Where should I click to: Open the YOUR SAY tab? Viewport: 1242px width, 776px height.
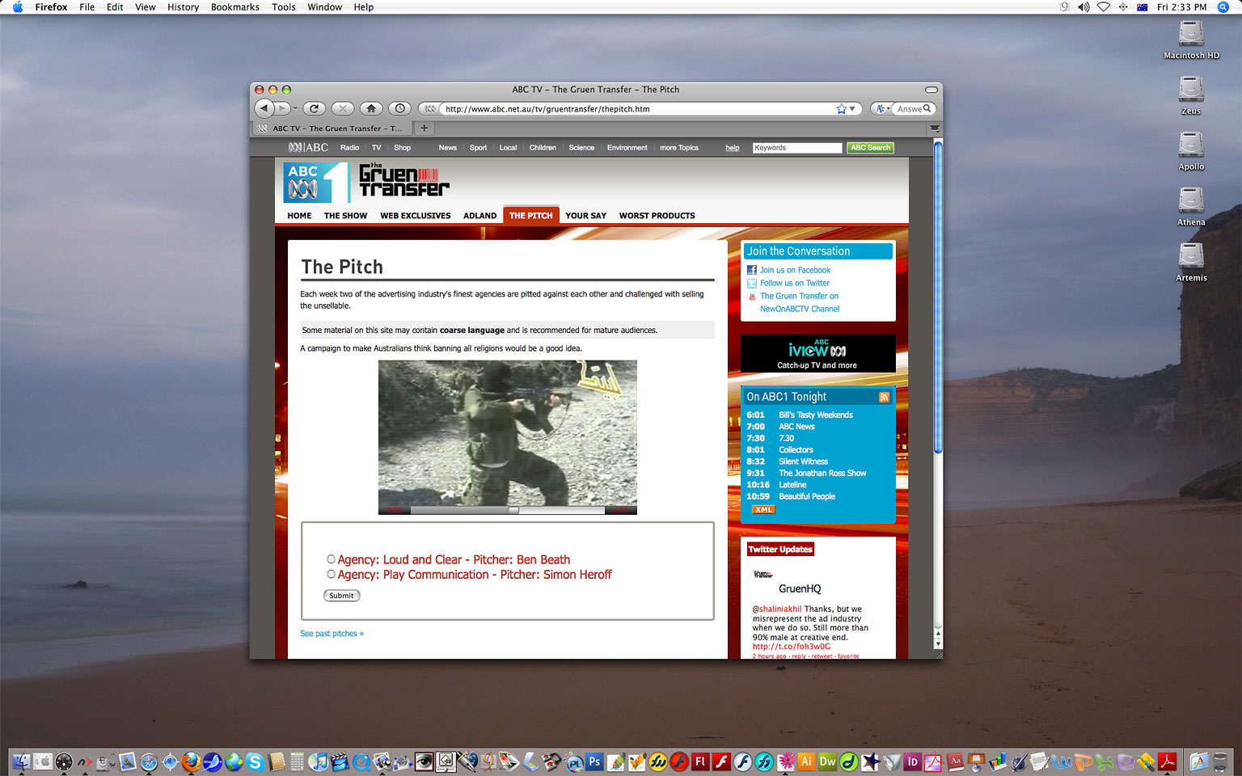[x=585, y=216]
